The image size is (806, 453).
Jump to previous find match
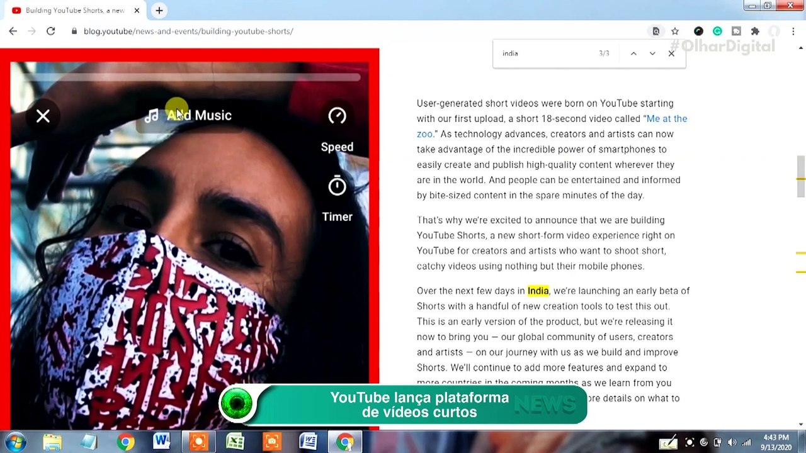click(633, 53)
